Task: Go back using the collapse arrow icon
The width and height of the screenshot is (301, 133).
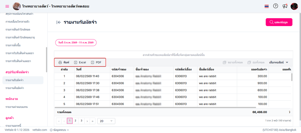Action: pyautogui.click(x=59, y=22)
